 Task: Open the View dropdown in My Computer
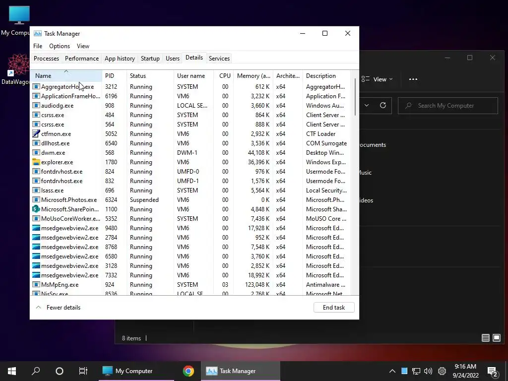377,79
